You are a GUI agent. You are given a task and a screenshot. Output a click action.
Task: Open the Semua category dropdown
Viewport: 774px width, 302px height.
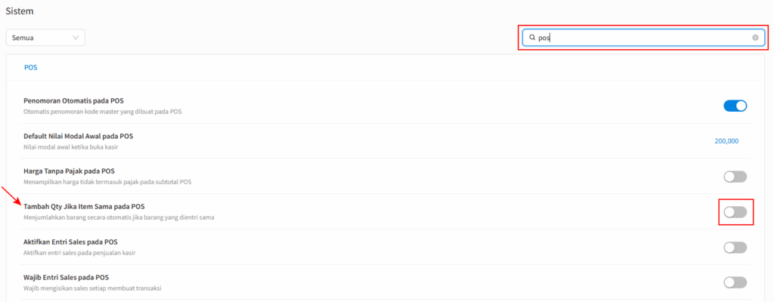(x=45, y=38)
